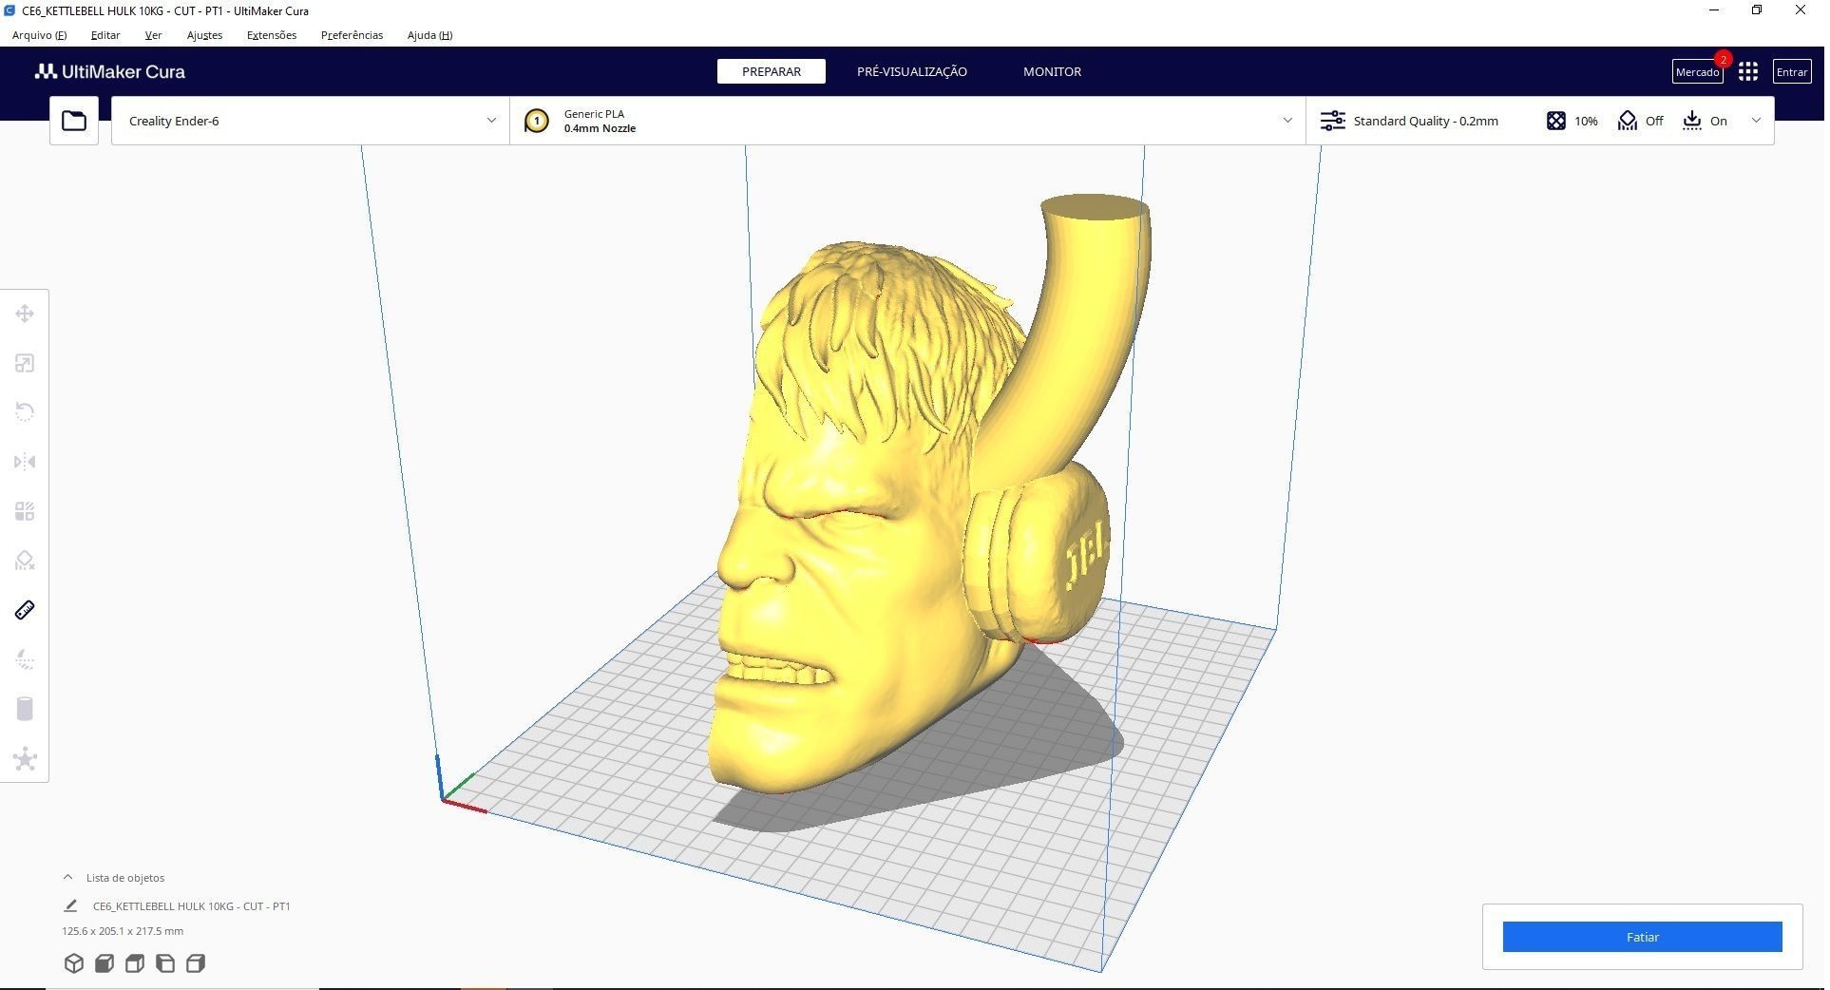The width and height of the screenshot is (1830, 990).
Task: Click the star-shaped plugin tool icon
Action: [x=25, y=758]
